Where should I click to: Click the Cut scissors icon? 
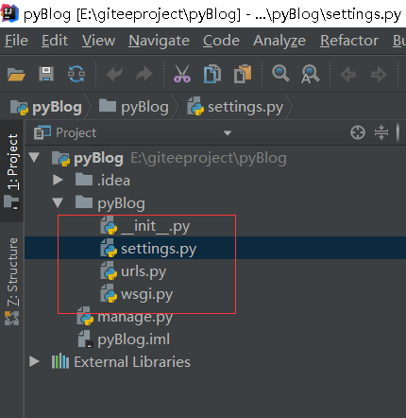pos(182,74)
